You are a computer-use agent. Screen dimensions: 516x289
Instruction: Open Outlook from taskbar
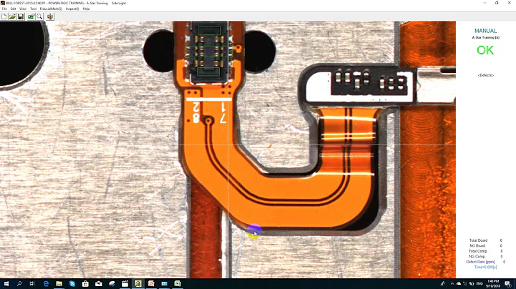[x=164, y=283]
